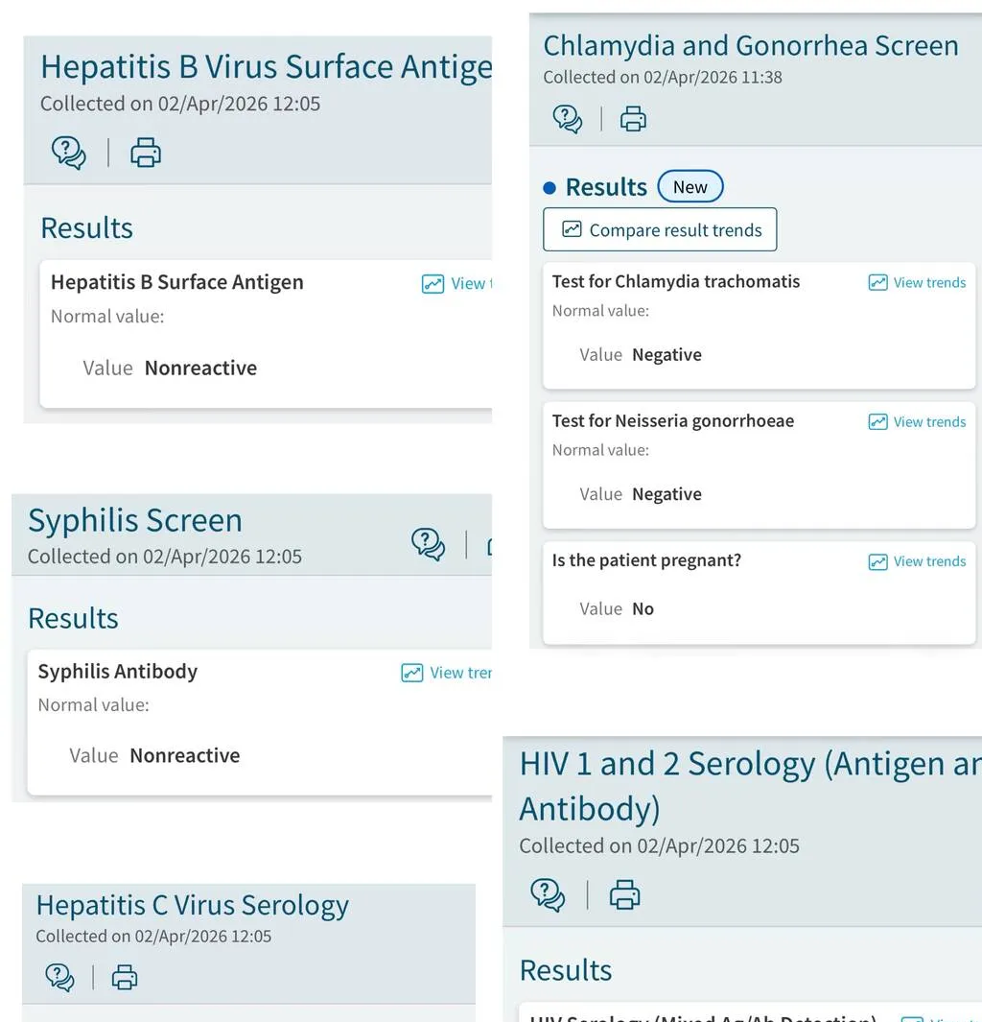Open the Hepatitis C Virus Serology title
The width and height of the screenshot is (982, 1022).
[192, 905]
